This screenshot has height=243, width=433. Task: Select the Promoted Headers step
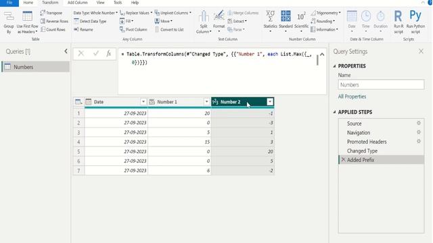[x=381, y=142]
